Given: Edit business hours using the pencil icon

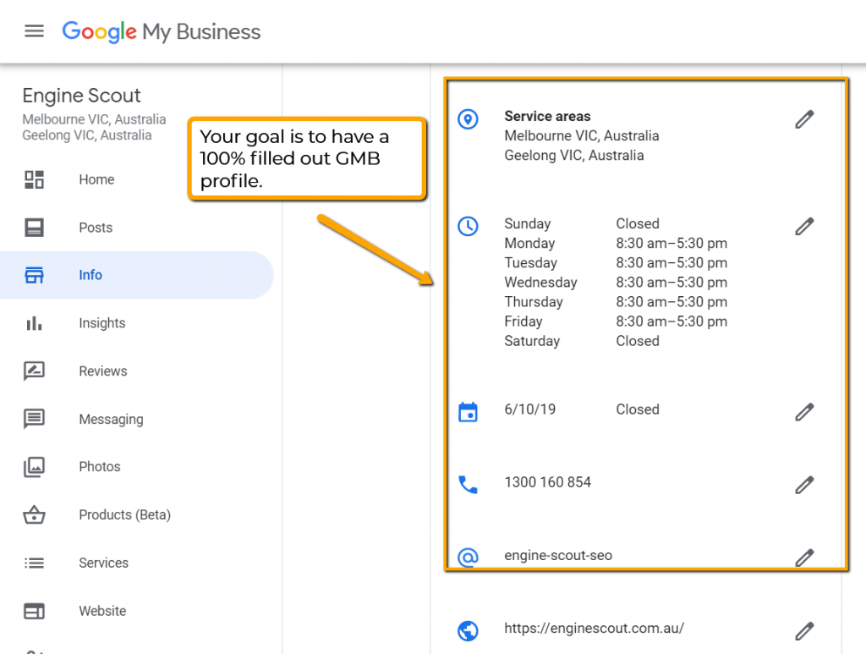Looking at the screenshot, I should tap(804, 226).
